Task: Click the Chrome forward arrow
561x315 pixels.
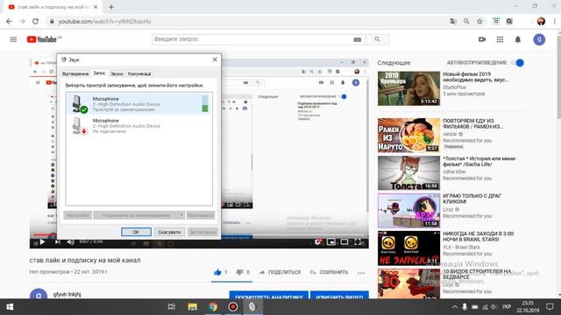Action: [22, 21]
